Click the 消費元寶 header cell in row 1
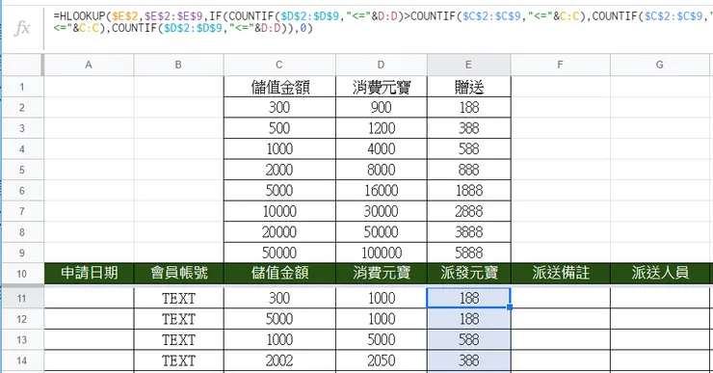This screenshot has height=373, width=713. click(x=381, y=87)
